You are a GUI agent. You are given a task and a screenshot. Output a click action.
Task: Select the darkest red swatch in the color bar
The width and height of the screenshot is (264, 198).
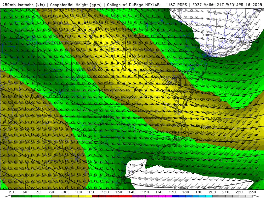tap(95, 196)
